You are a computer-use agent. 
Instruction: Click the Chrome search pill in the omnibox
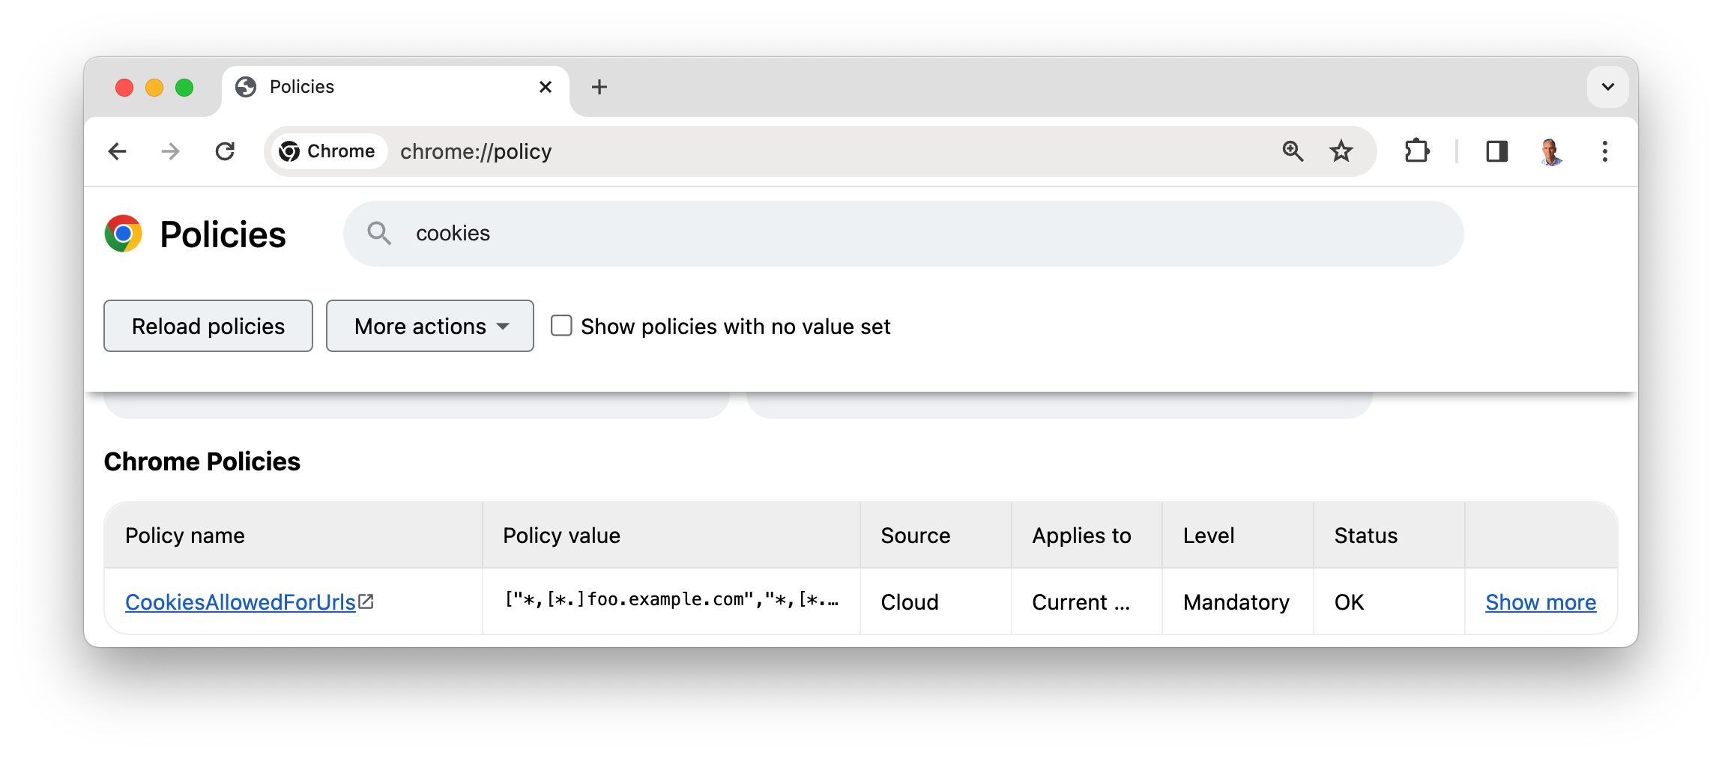[x=327, y=151]
